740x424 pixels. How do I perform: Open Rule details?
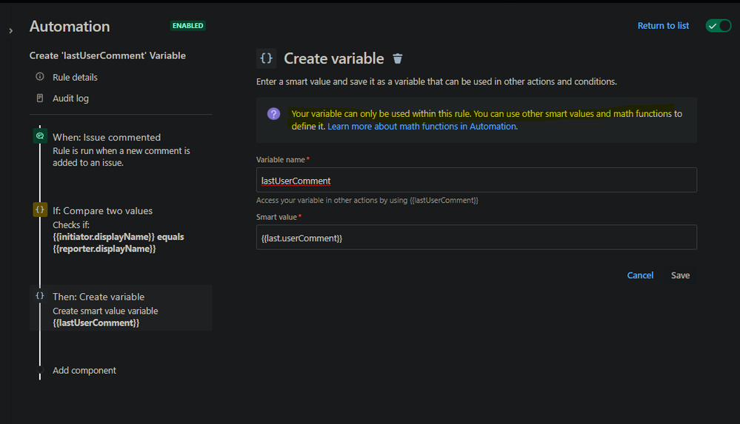pos(75,78)
